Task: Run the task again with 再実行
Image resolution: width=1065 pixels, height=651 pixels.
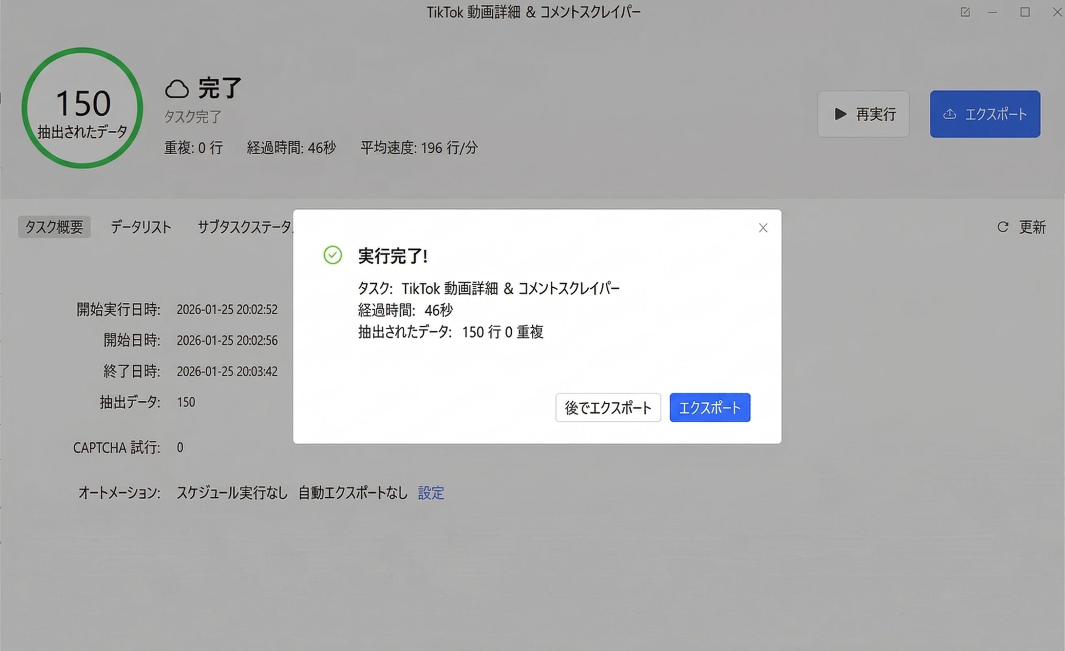Action: click(863, 114)
